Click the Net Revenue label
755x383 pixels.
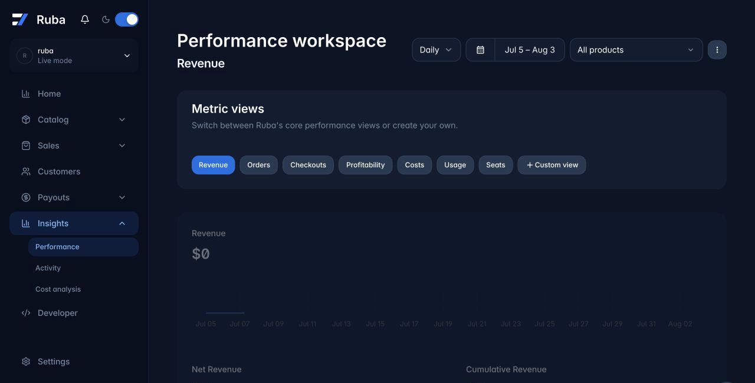pos(216,369)
